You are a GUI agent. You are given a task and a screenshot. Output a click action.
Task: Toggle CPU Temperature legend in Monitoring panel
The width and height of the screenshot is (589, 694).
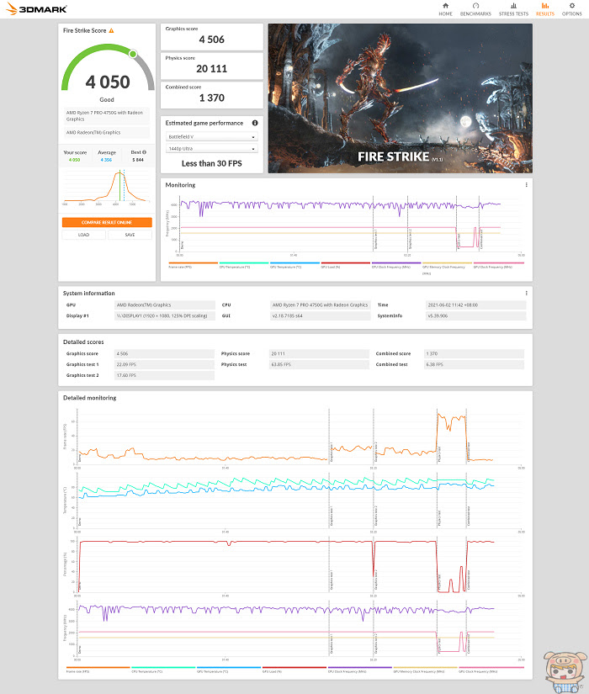[x=244, y=265]
